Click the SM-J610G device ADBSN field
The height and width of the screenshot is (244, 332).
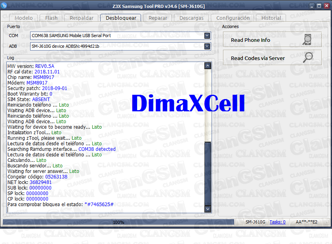coord(120,46)
